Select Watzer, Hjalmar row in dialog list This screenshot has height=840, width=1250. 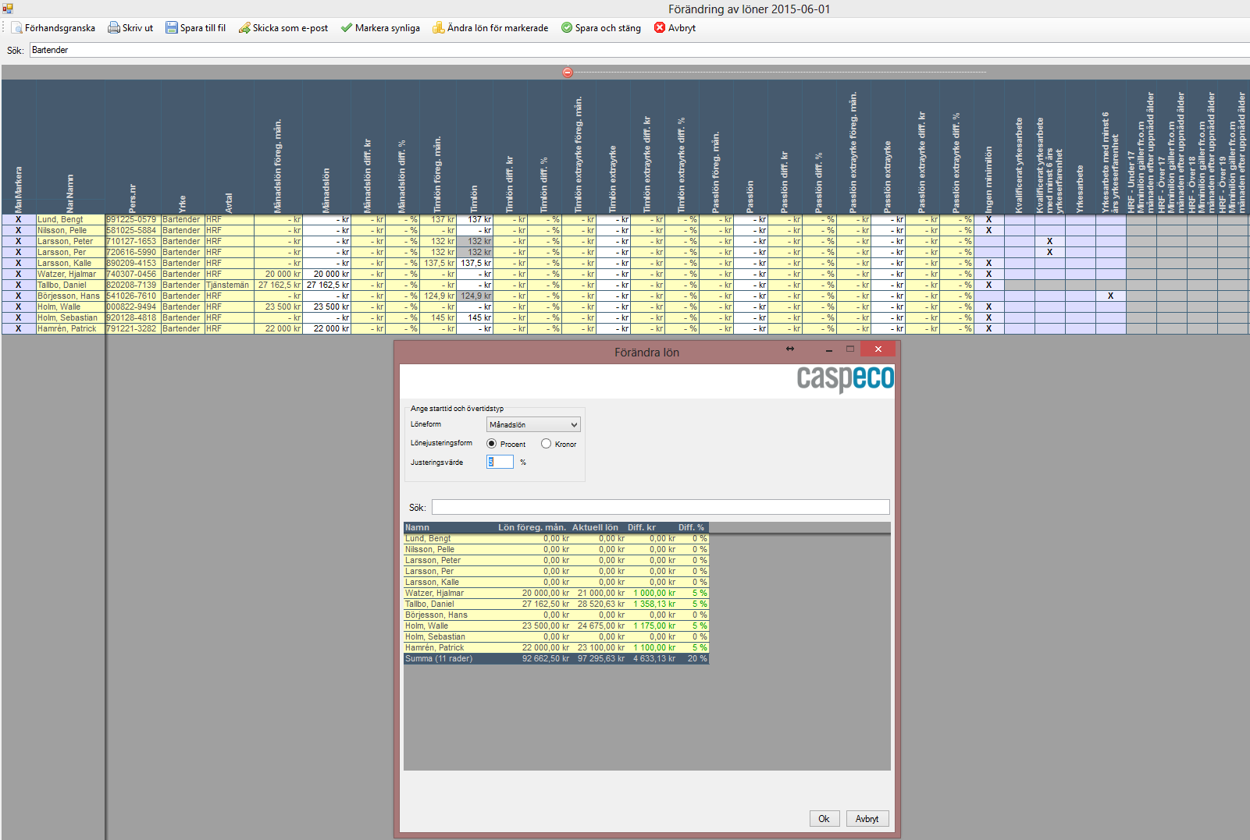[556, 594]
